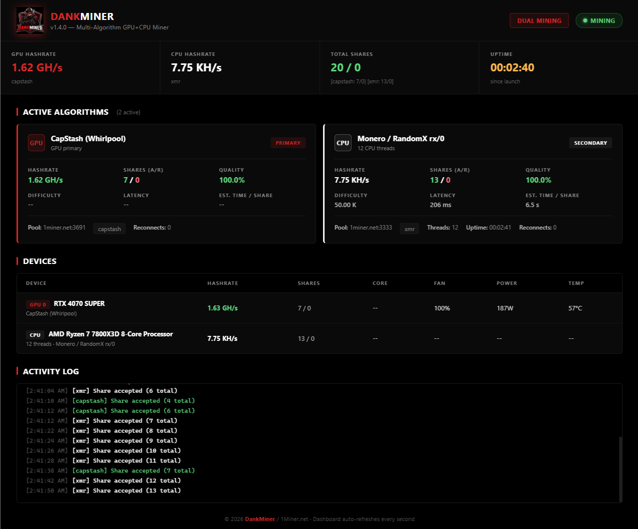Click the Threads: 12 label on Monero card
Screen dimensions: 638x529
tap(442, 228)
